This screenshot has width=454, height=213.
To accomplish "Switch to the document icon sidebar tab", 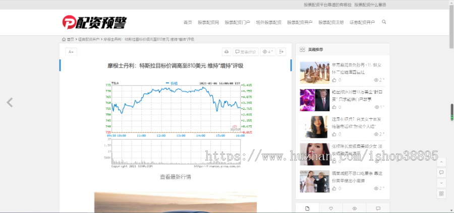I will pyautogui.click(x=307, y=208).
